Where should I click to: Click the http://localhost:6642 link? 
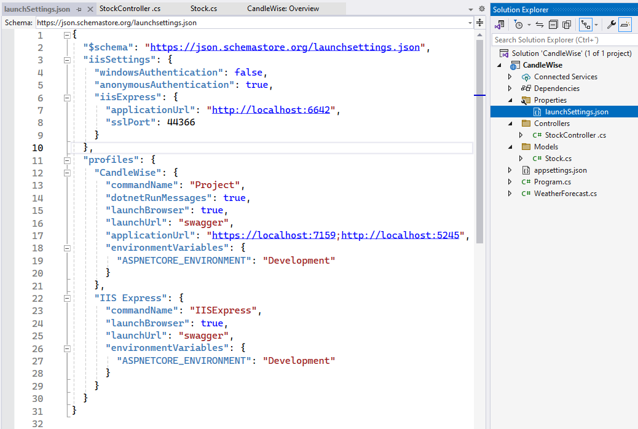point(271,110)
